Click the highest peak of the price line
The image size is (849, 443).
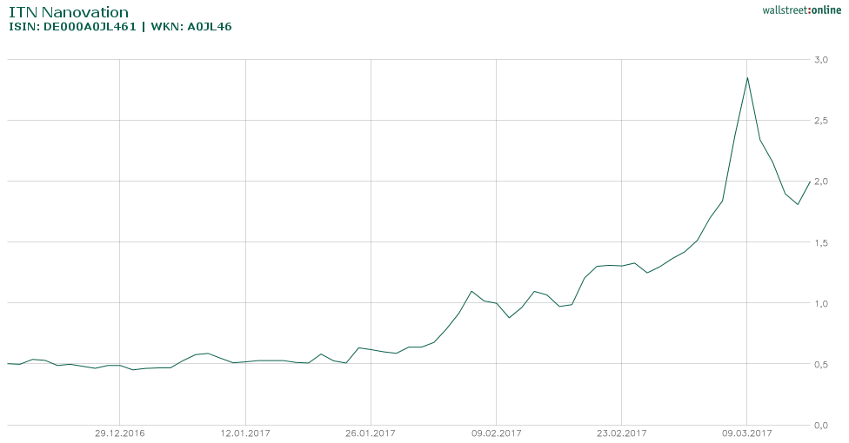(747, 78)
